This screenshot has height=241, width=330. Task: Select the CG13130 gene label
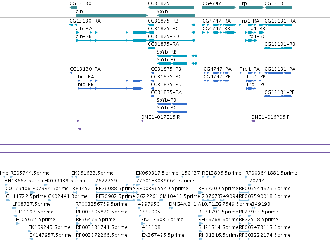[80, 3]
